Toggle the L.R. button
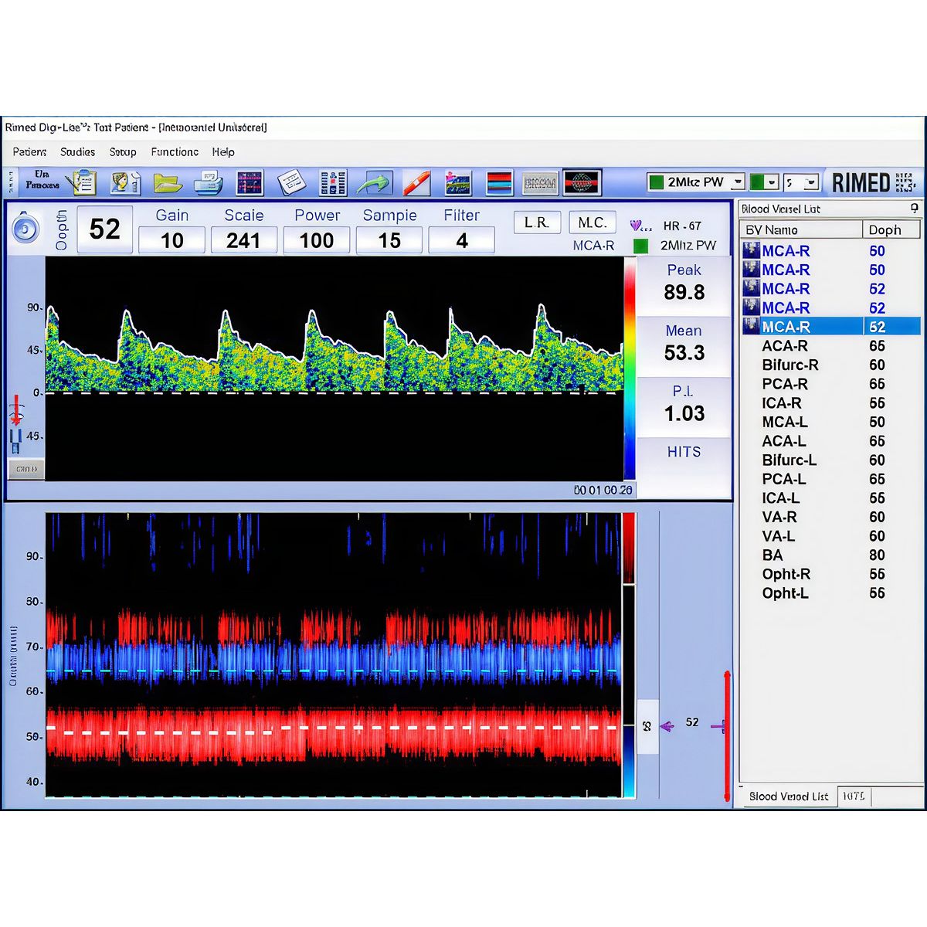 pos(536,222)
